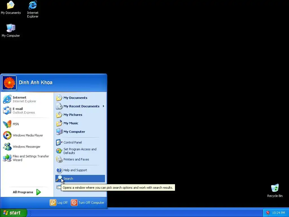Click the highlighted Search entry
The width and height of the screenshot is (289, 217).
[x=80, y=179]
